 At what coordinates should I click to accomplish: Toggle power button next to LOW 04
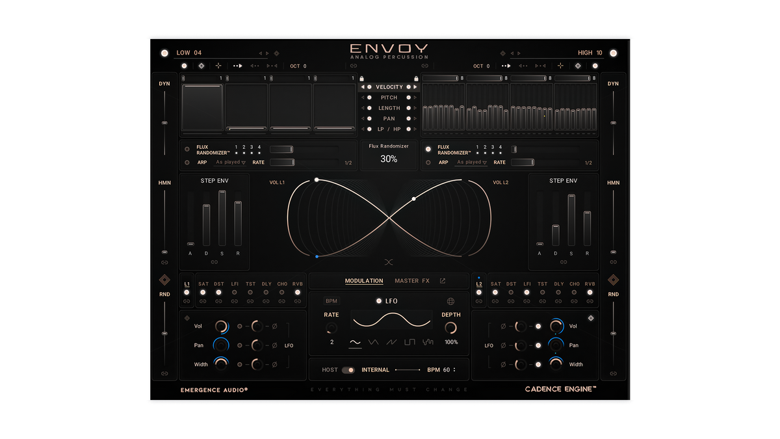[164, 53]
